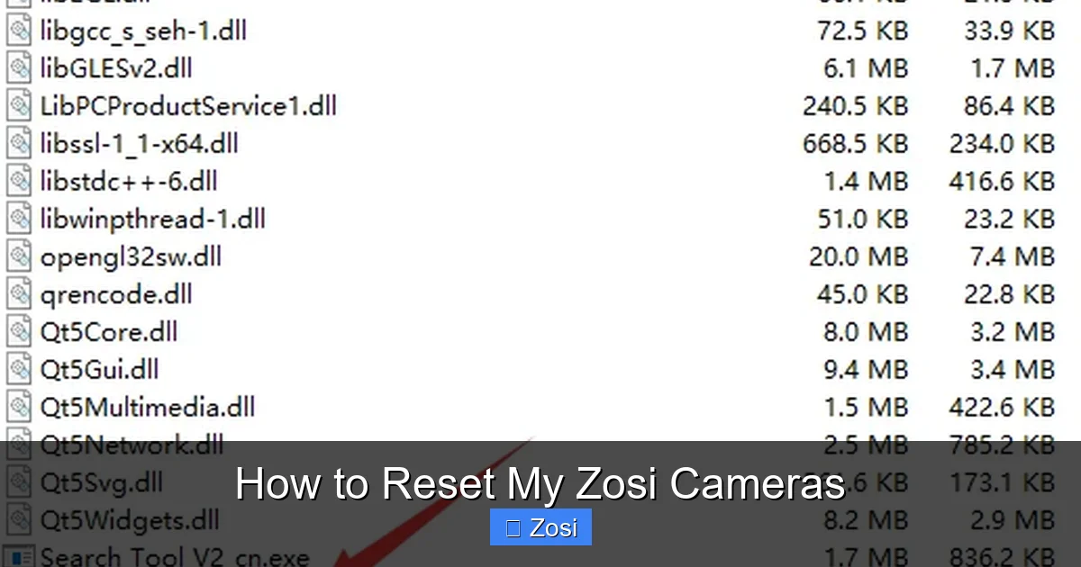Click the Qt5Svg.dll file icon
This screenshot has height=567, width=1081.
(18, 482)
